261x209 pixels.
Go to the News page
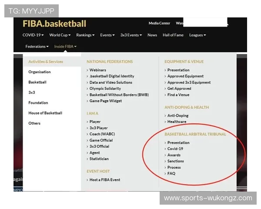tap(152, 35)
